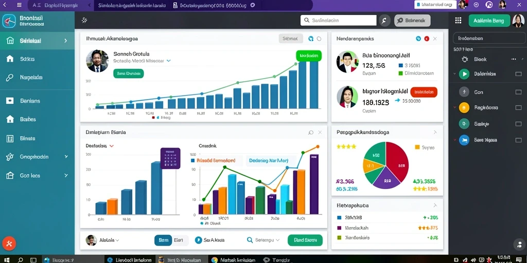Viewport: 527px width, 263px height.
Task: Toggle the checkbox beside Ragkdoxa
Action: (x=518, y=108)
